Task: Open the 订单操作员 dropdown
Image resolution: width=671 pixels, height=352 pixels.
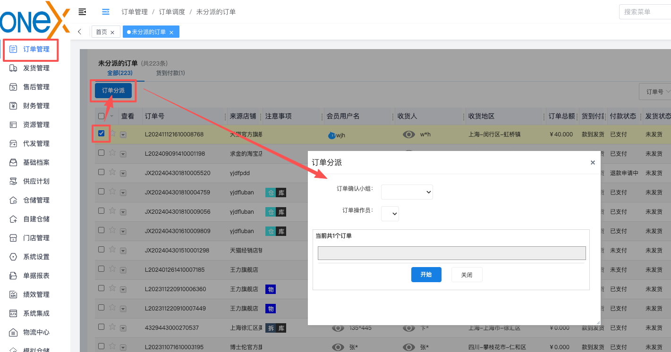Action: click(x=390, y=214)
